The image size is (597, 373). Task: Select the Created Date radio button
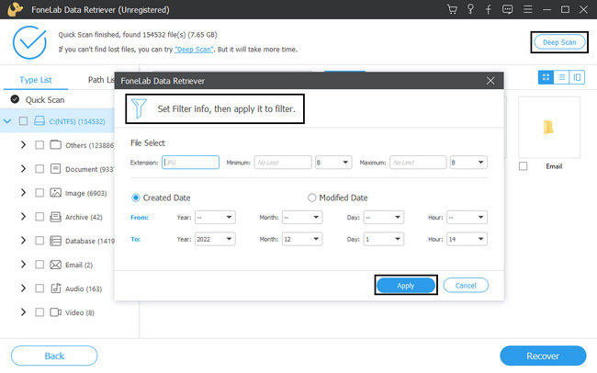(x=136, y=198)
